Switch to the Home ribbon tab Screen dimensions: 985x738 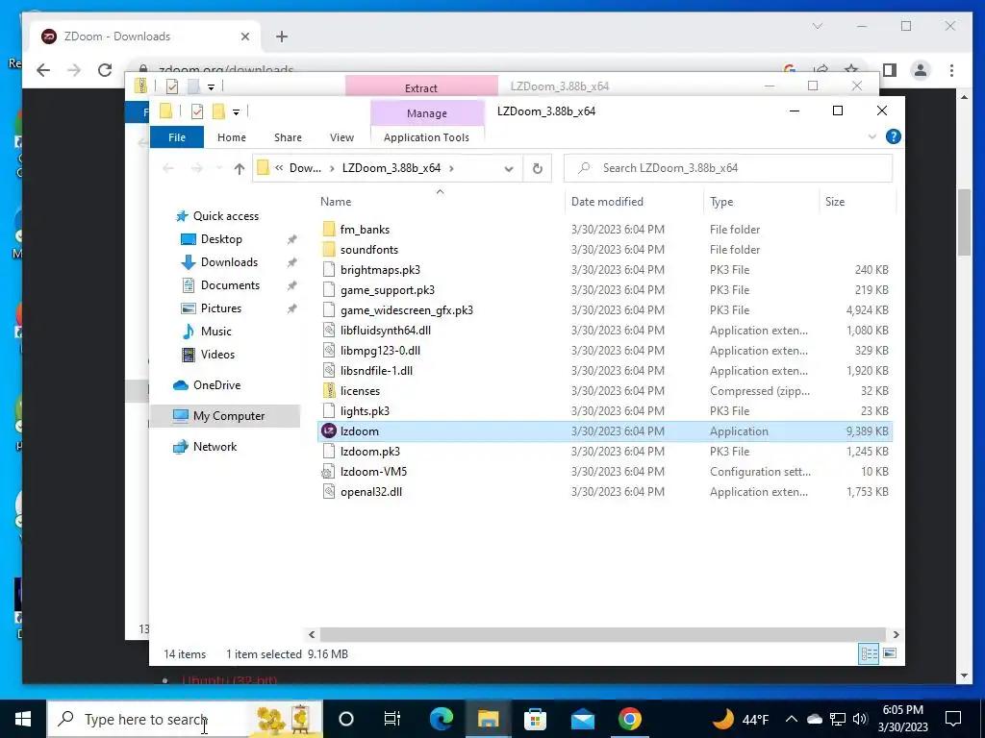(232, 137)
